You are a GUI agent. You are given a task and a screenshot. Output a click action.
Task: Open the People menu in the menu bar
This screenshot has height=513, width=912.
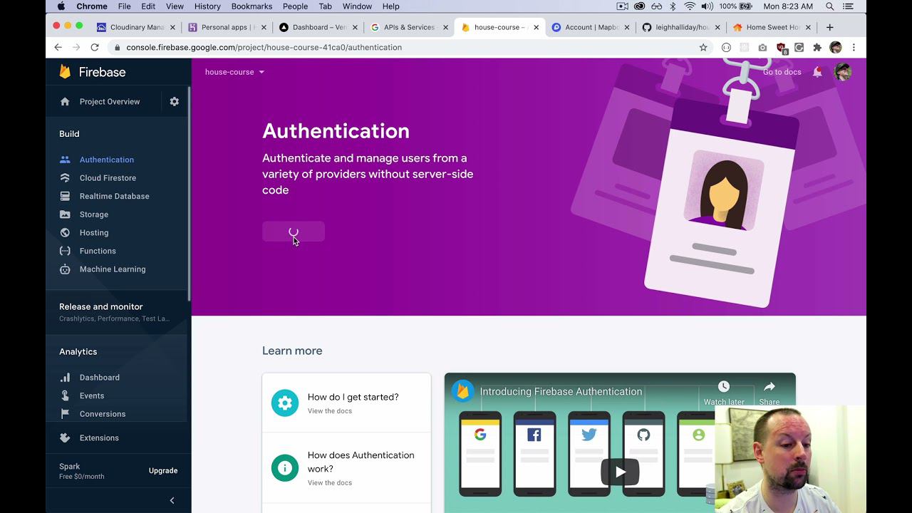click(295, 6)
